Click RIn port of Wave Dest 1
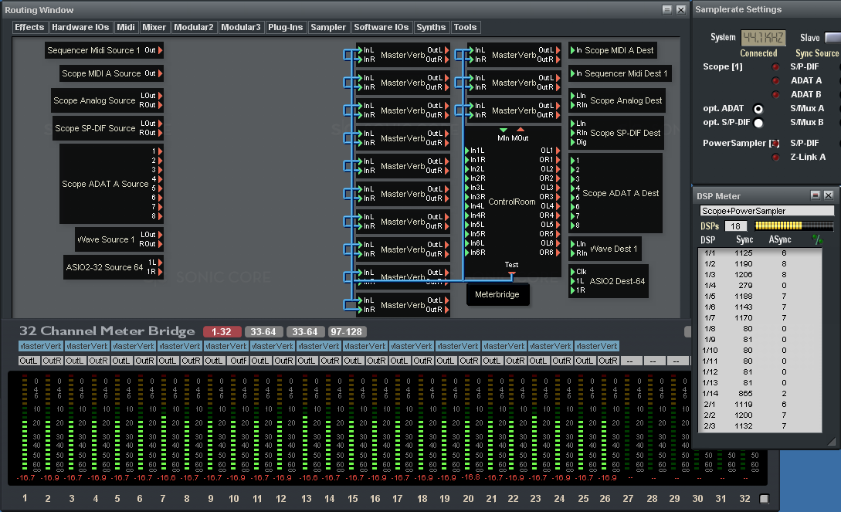 point(572,253)
